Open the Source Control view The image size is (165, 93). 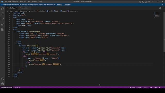click(x=3, y=19)
